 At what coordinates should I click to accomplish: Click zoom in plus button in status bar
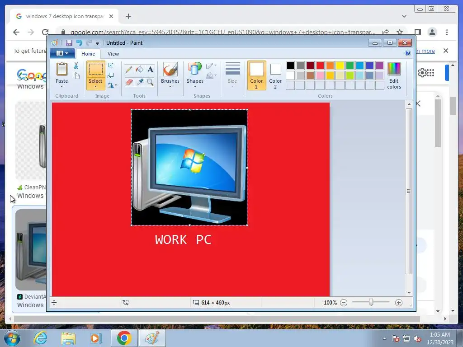tap(399, 302)
